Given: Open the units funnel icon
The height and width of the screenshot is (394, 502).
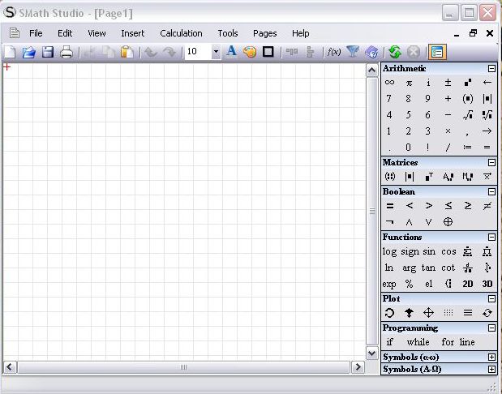Looking at the screenshot, I should click(353, 52).
